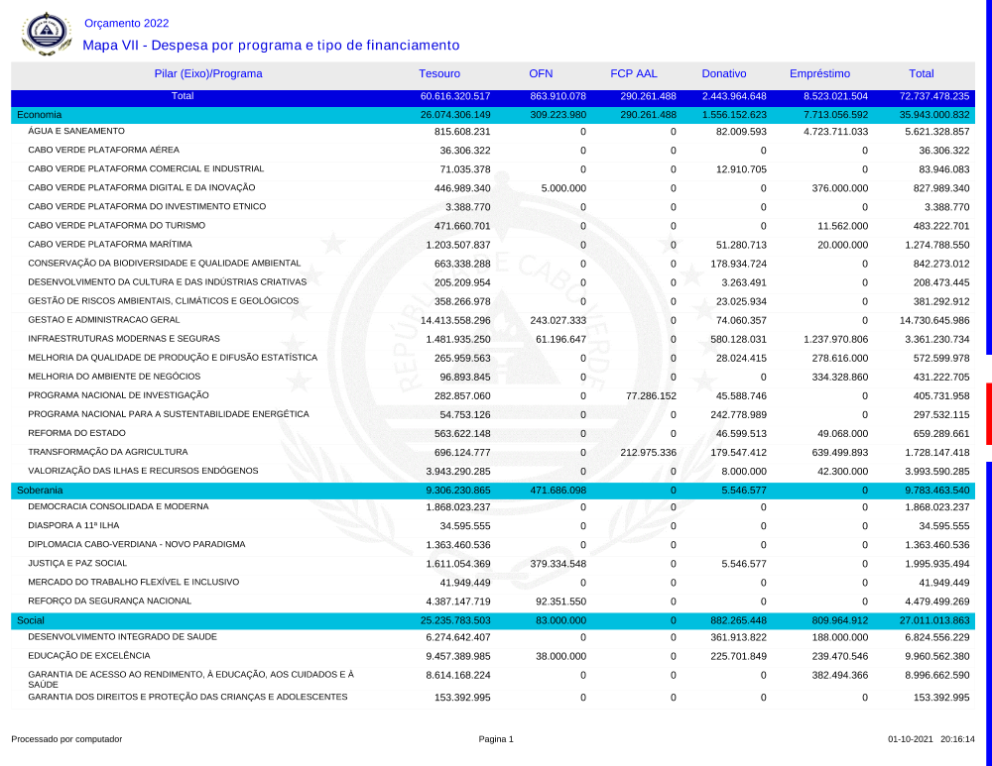992x766 pixels.
Task: Click the Cabo Verde national emblem logo
Action: (46, 34)
